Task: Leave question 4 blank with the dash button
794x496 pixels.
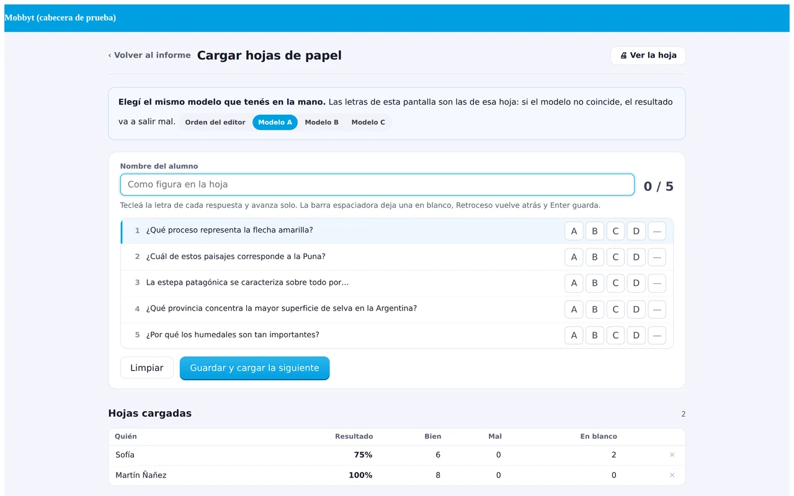Action: click(x=657, y=309)
